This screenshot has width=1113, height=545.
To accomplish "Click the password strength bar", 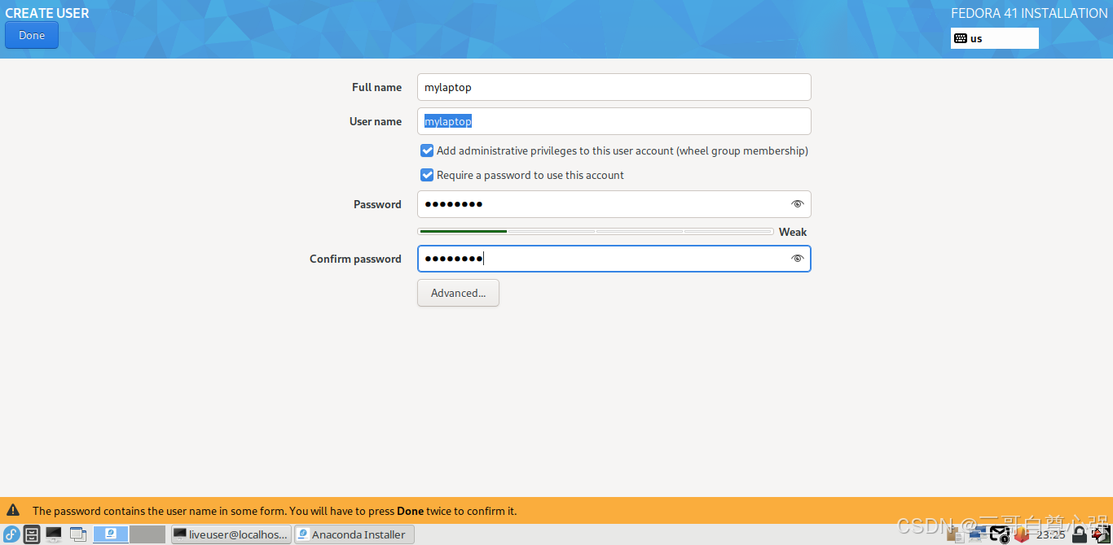I will 596,232.
